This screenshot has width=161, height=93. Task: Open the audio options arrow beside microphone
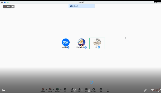point(46,89)
